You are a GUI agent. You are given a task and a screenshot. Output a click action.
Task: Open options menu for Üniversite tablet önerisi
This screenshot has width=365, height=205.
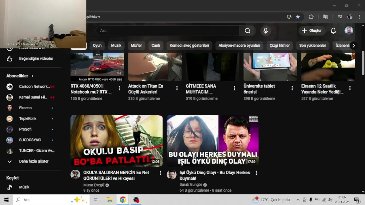[292, 88]
